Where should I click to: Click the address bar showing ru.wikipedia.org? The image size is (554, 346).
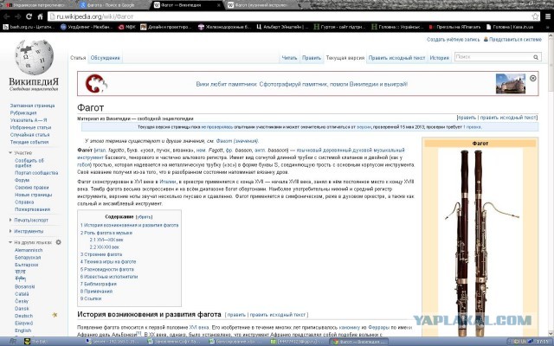[289, 16]
